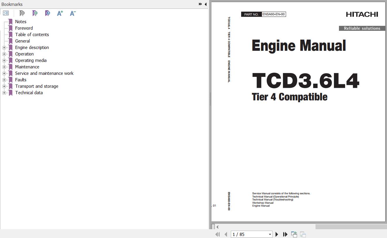Expand the Maintenance bookmark
Viewport: 387px width, 238px height.
point(4,67)
